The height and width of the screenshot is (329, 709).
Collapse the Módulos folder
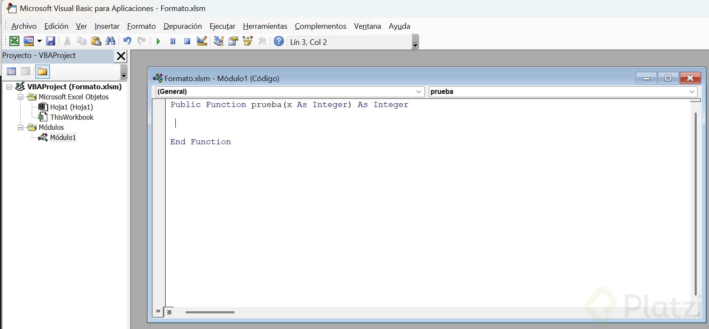tap(20, 127)
